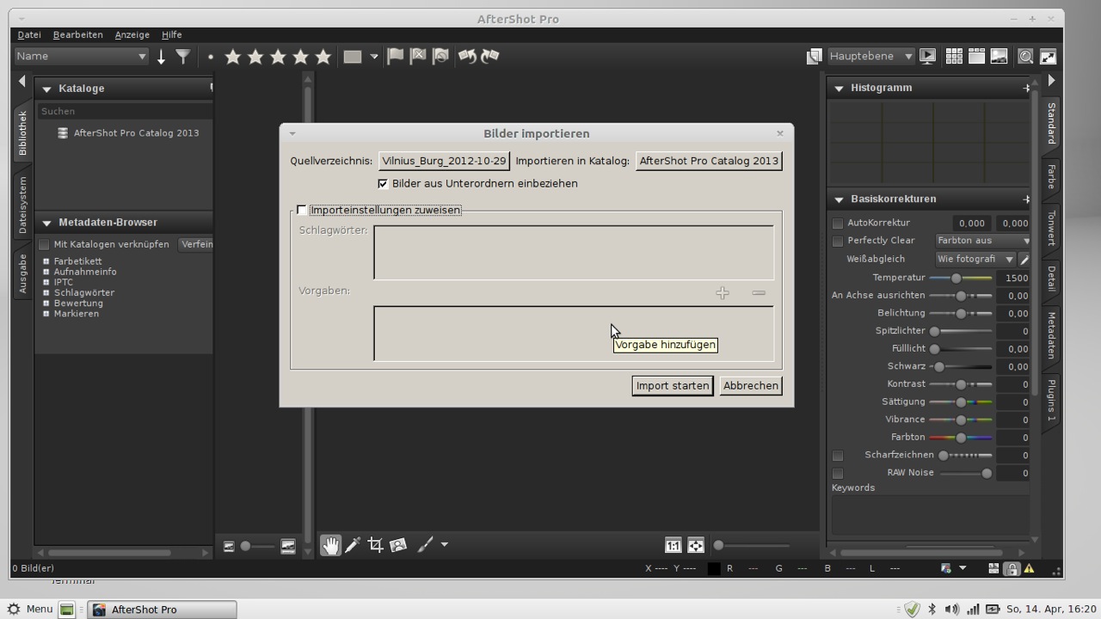Uncheck Bilder aus Unterordnern einbeziehen
The height and width of the screenshot is (619, 1101).
(x=383, y=183)
